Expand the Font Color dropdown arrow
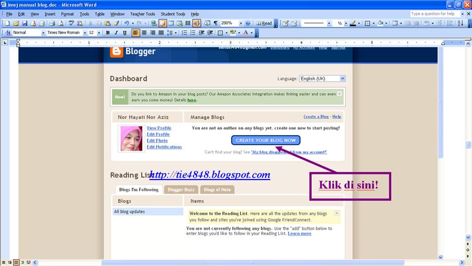 coord(252,32)
